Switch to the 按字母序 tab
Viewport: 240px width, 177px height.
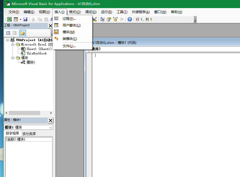(x=13, y=133)
